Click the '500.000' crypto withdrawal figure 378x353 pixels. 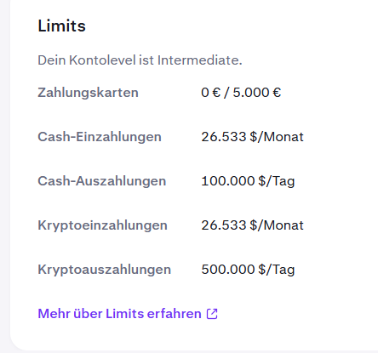[228, 270]
